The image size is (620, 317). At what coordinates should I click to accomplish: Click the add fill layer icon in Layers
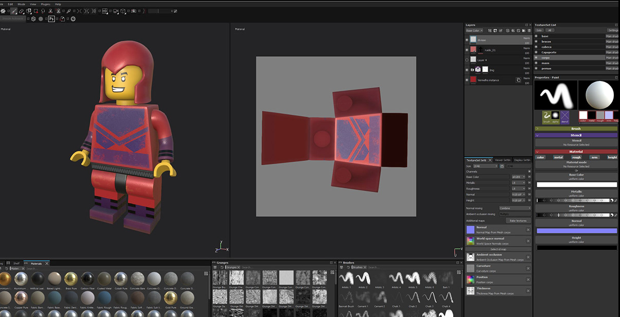[x=513, y=30]
